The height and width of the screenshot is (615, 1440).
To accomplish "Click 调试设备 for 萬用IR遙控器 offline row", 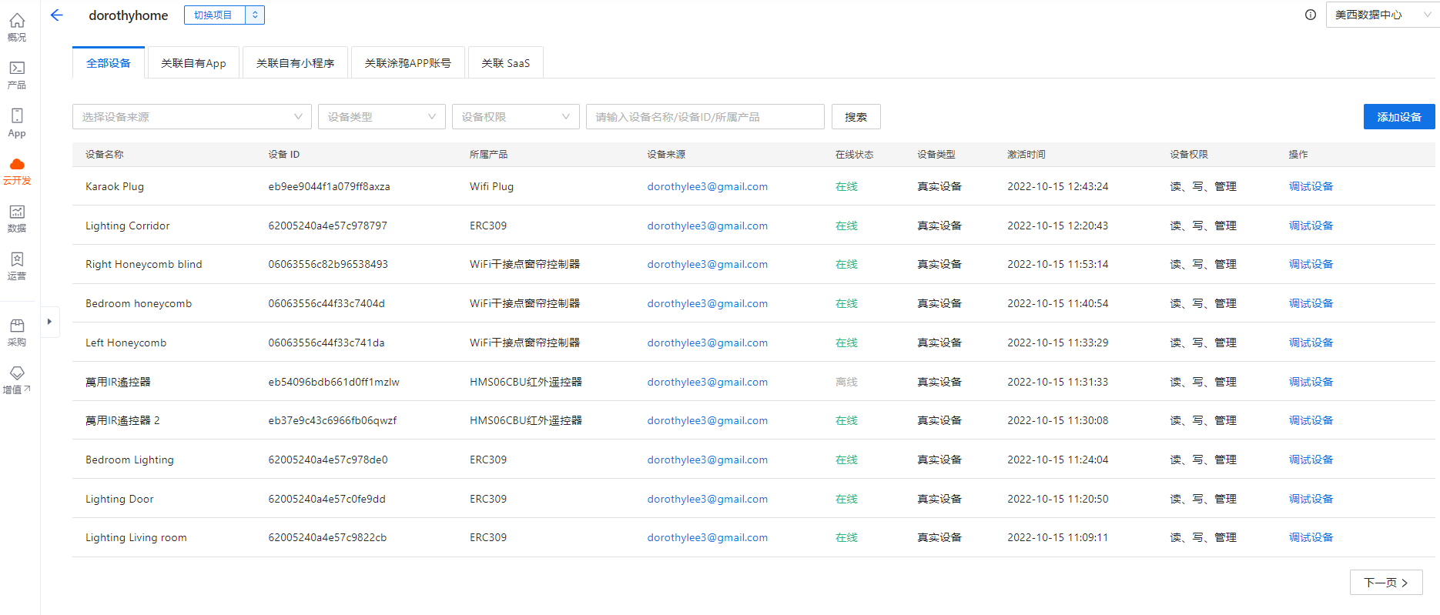I will pos(1311,382).
